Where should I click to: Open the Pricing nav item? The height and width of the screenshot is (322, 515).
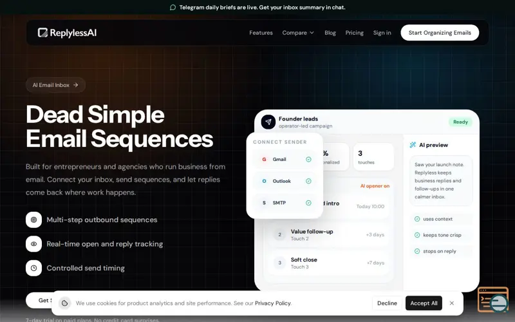coord(355,33)
